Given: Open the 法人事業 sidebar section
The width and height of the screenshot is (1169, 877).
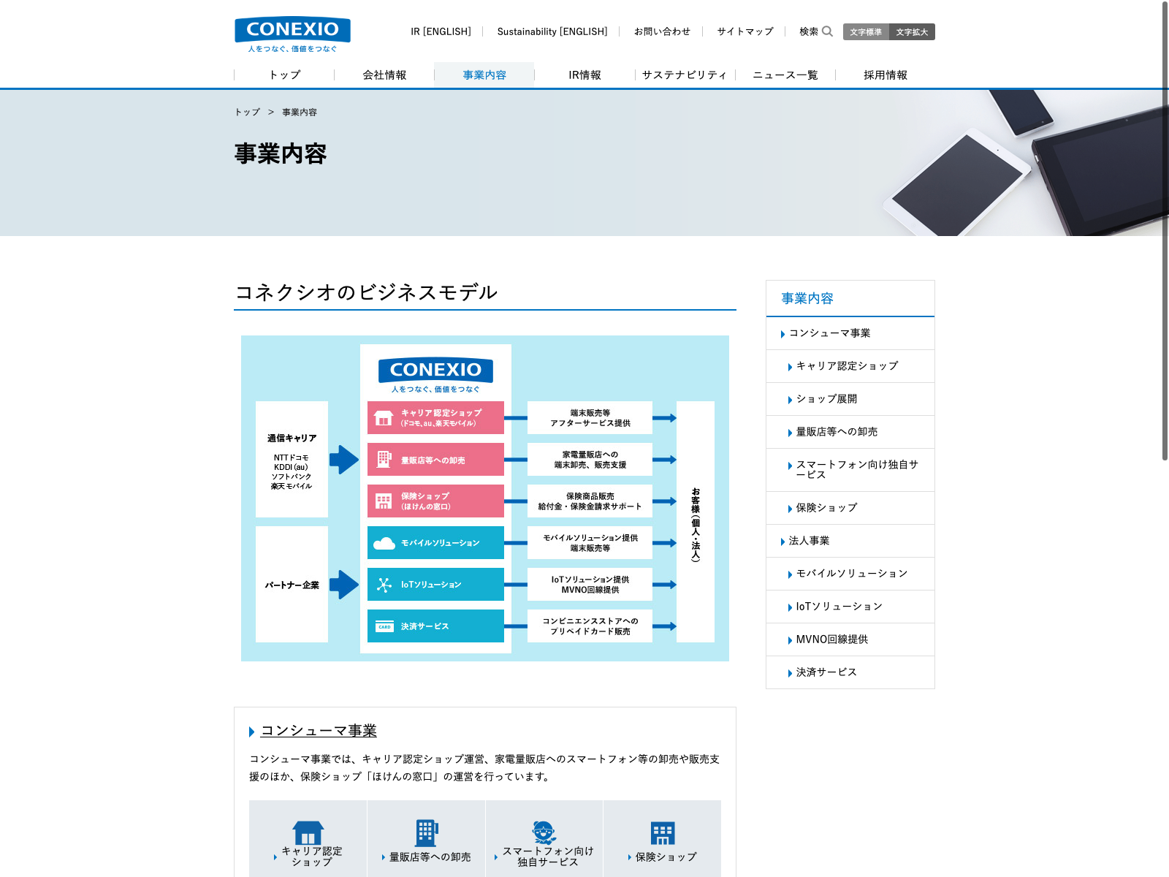Looking at the screenshot, I should 809,541.
